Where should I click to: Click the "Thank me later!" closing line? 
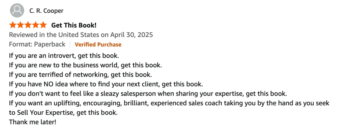pyautogui.click(x=33, y=122)
